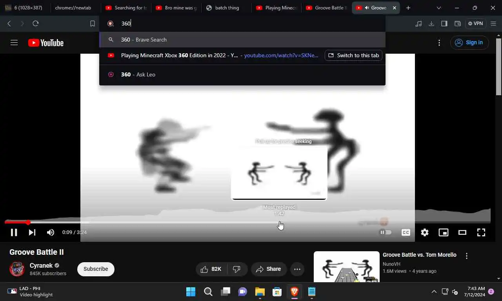Seek the video progress bar at the Most replayed point

click(x=279, y=222)
